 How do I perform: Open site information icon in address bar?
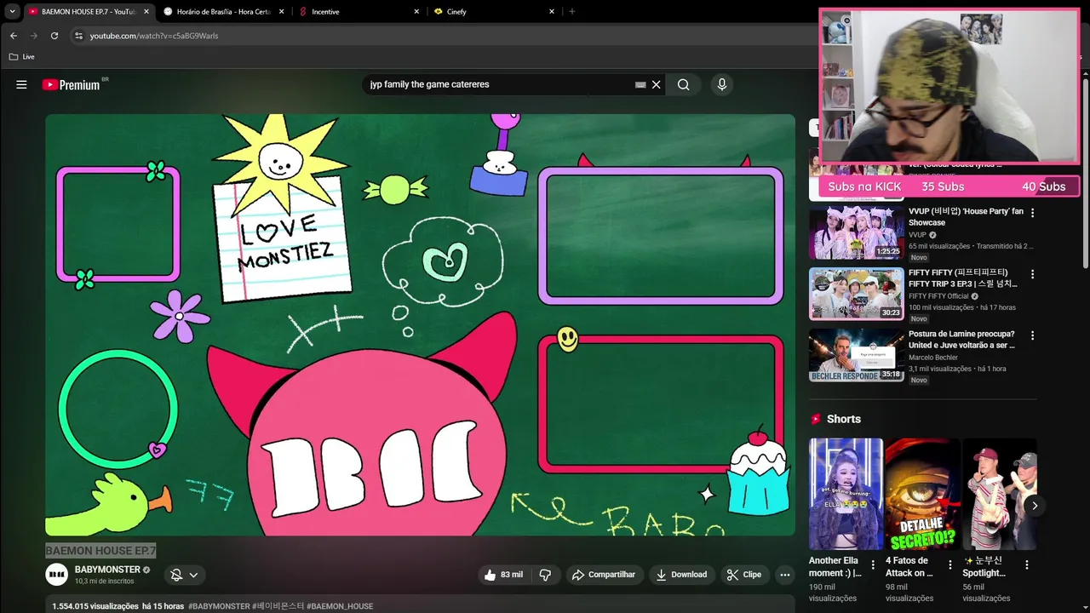(78, 36)
